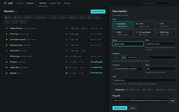Filter monitors by the 'nas 1' tag
Image resolution: width=179 pixels, height=112 pixels.
pyautogui.click(x=97, y=17)
